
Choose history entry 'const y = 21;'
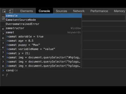tap(44, 53)
